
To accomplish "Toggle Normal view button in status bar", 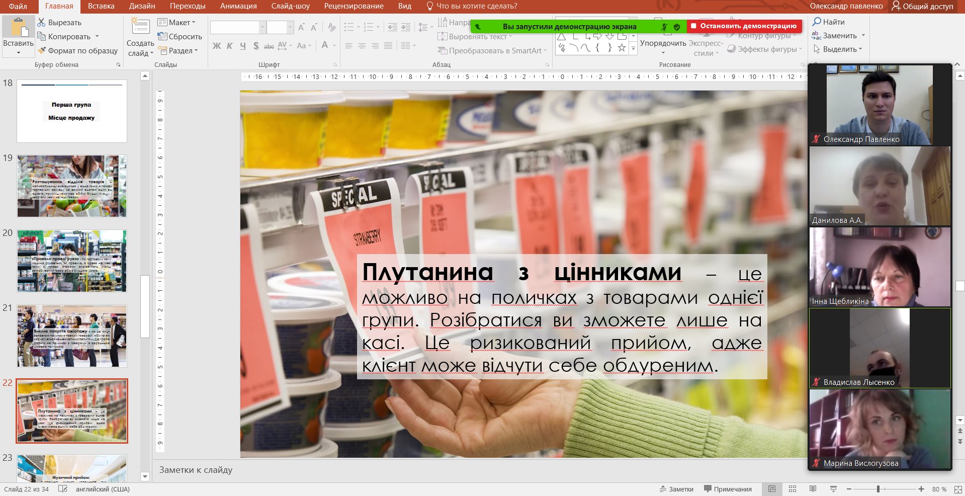I will tap(772, 489).
